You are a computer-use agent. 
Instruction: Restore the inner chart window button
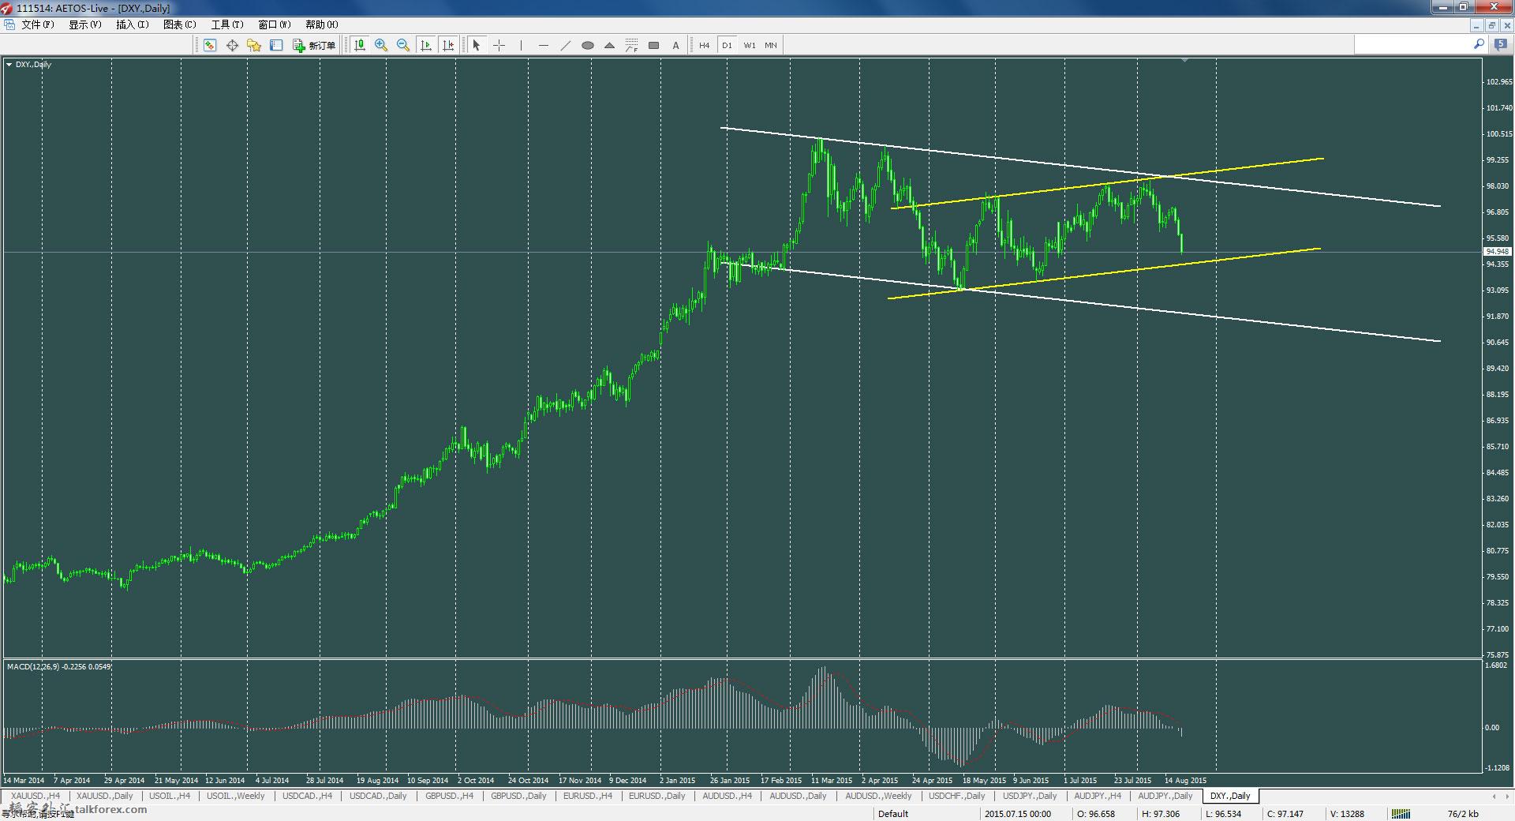coord(1492,25)
